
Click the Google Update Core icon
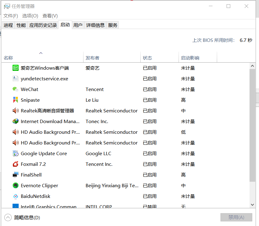tap(16, 153)
